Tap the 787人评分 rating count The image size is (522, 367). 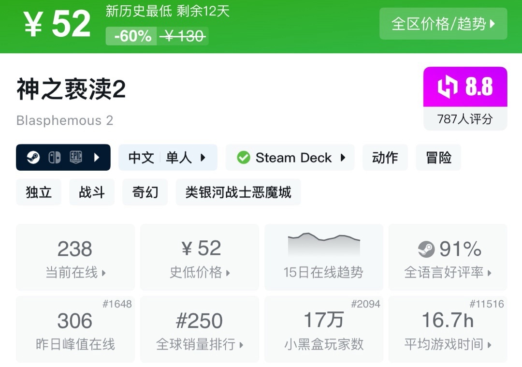465,119
